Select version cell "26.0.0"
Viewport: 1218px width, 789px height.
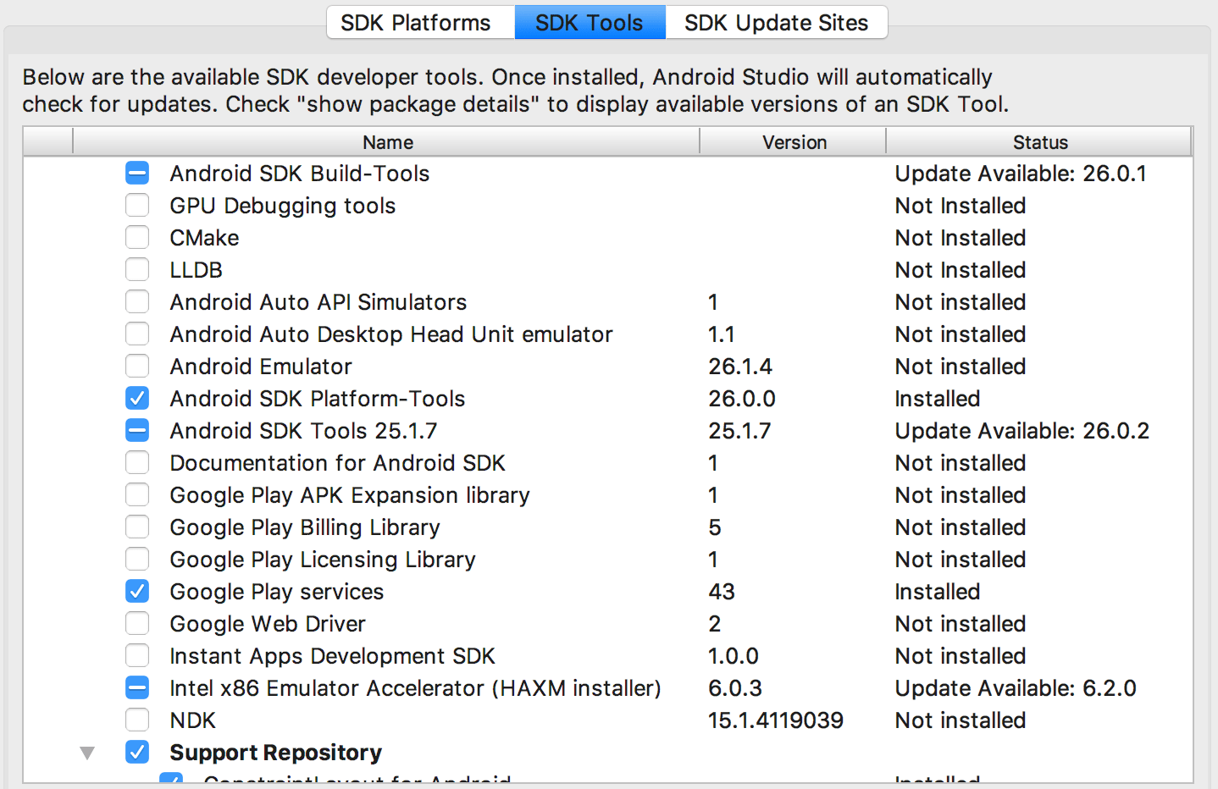pyautogui.click(x=742, y=399)
